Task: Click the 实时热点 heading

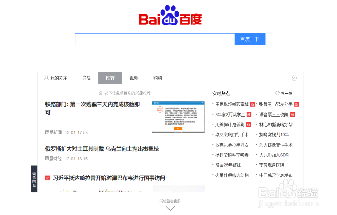Action: [221, 93]
